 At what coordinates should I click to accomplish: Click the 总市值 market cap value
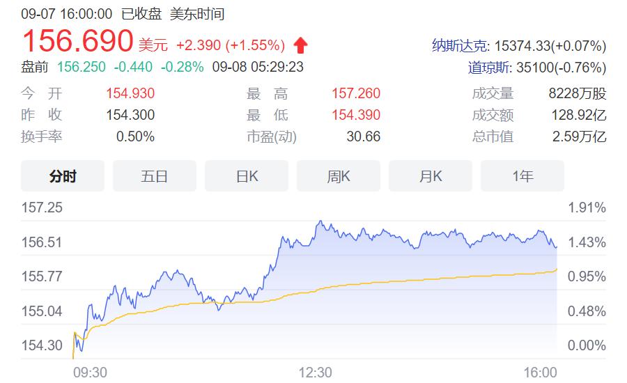579,136
